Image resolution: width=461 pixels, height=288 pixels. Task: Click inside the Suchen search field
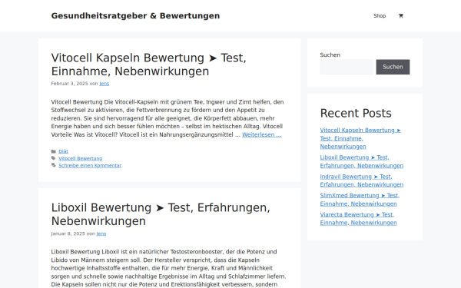click(x=347, y=67)
